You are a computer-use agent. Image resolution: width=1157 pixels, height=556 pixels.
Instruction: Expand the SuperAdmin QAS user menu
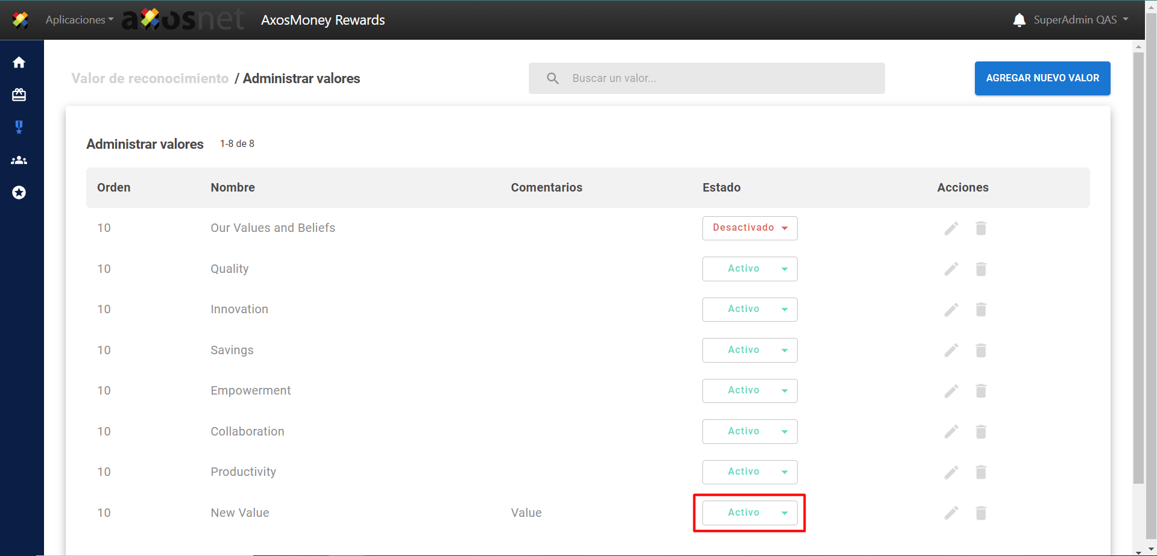click(1080, 20)
